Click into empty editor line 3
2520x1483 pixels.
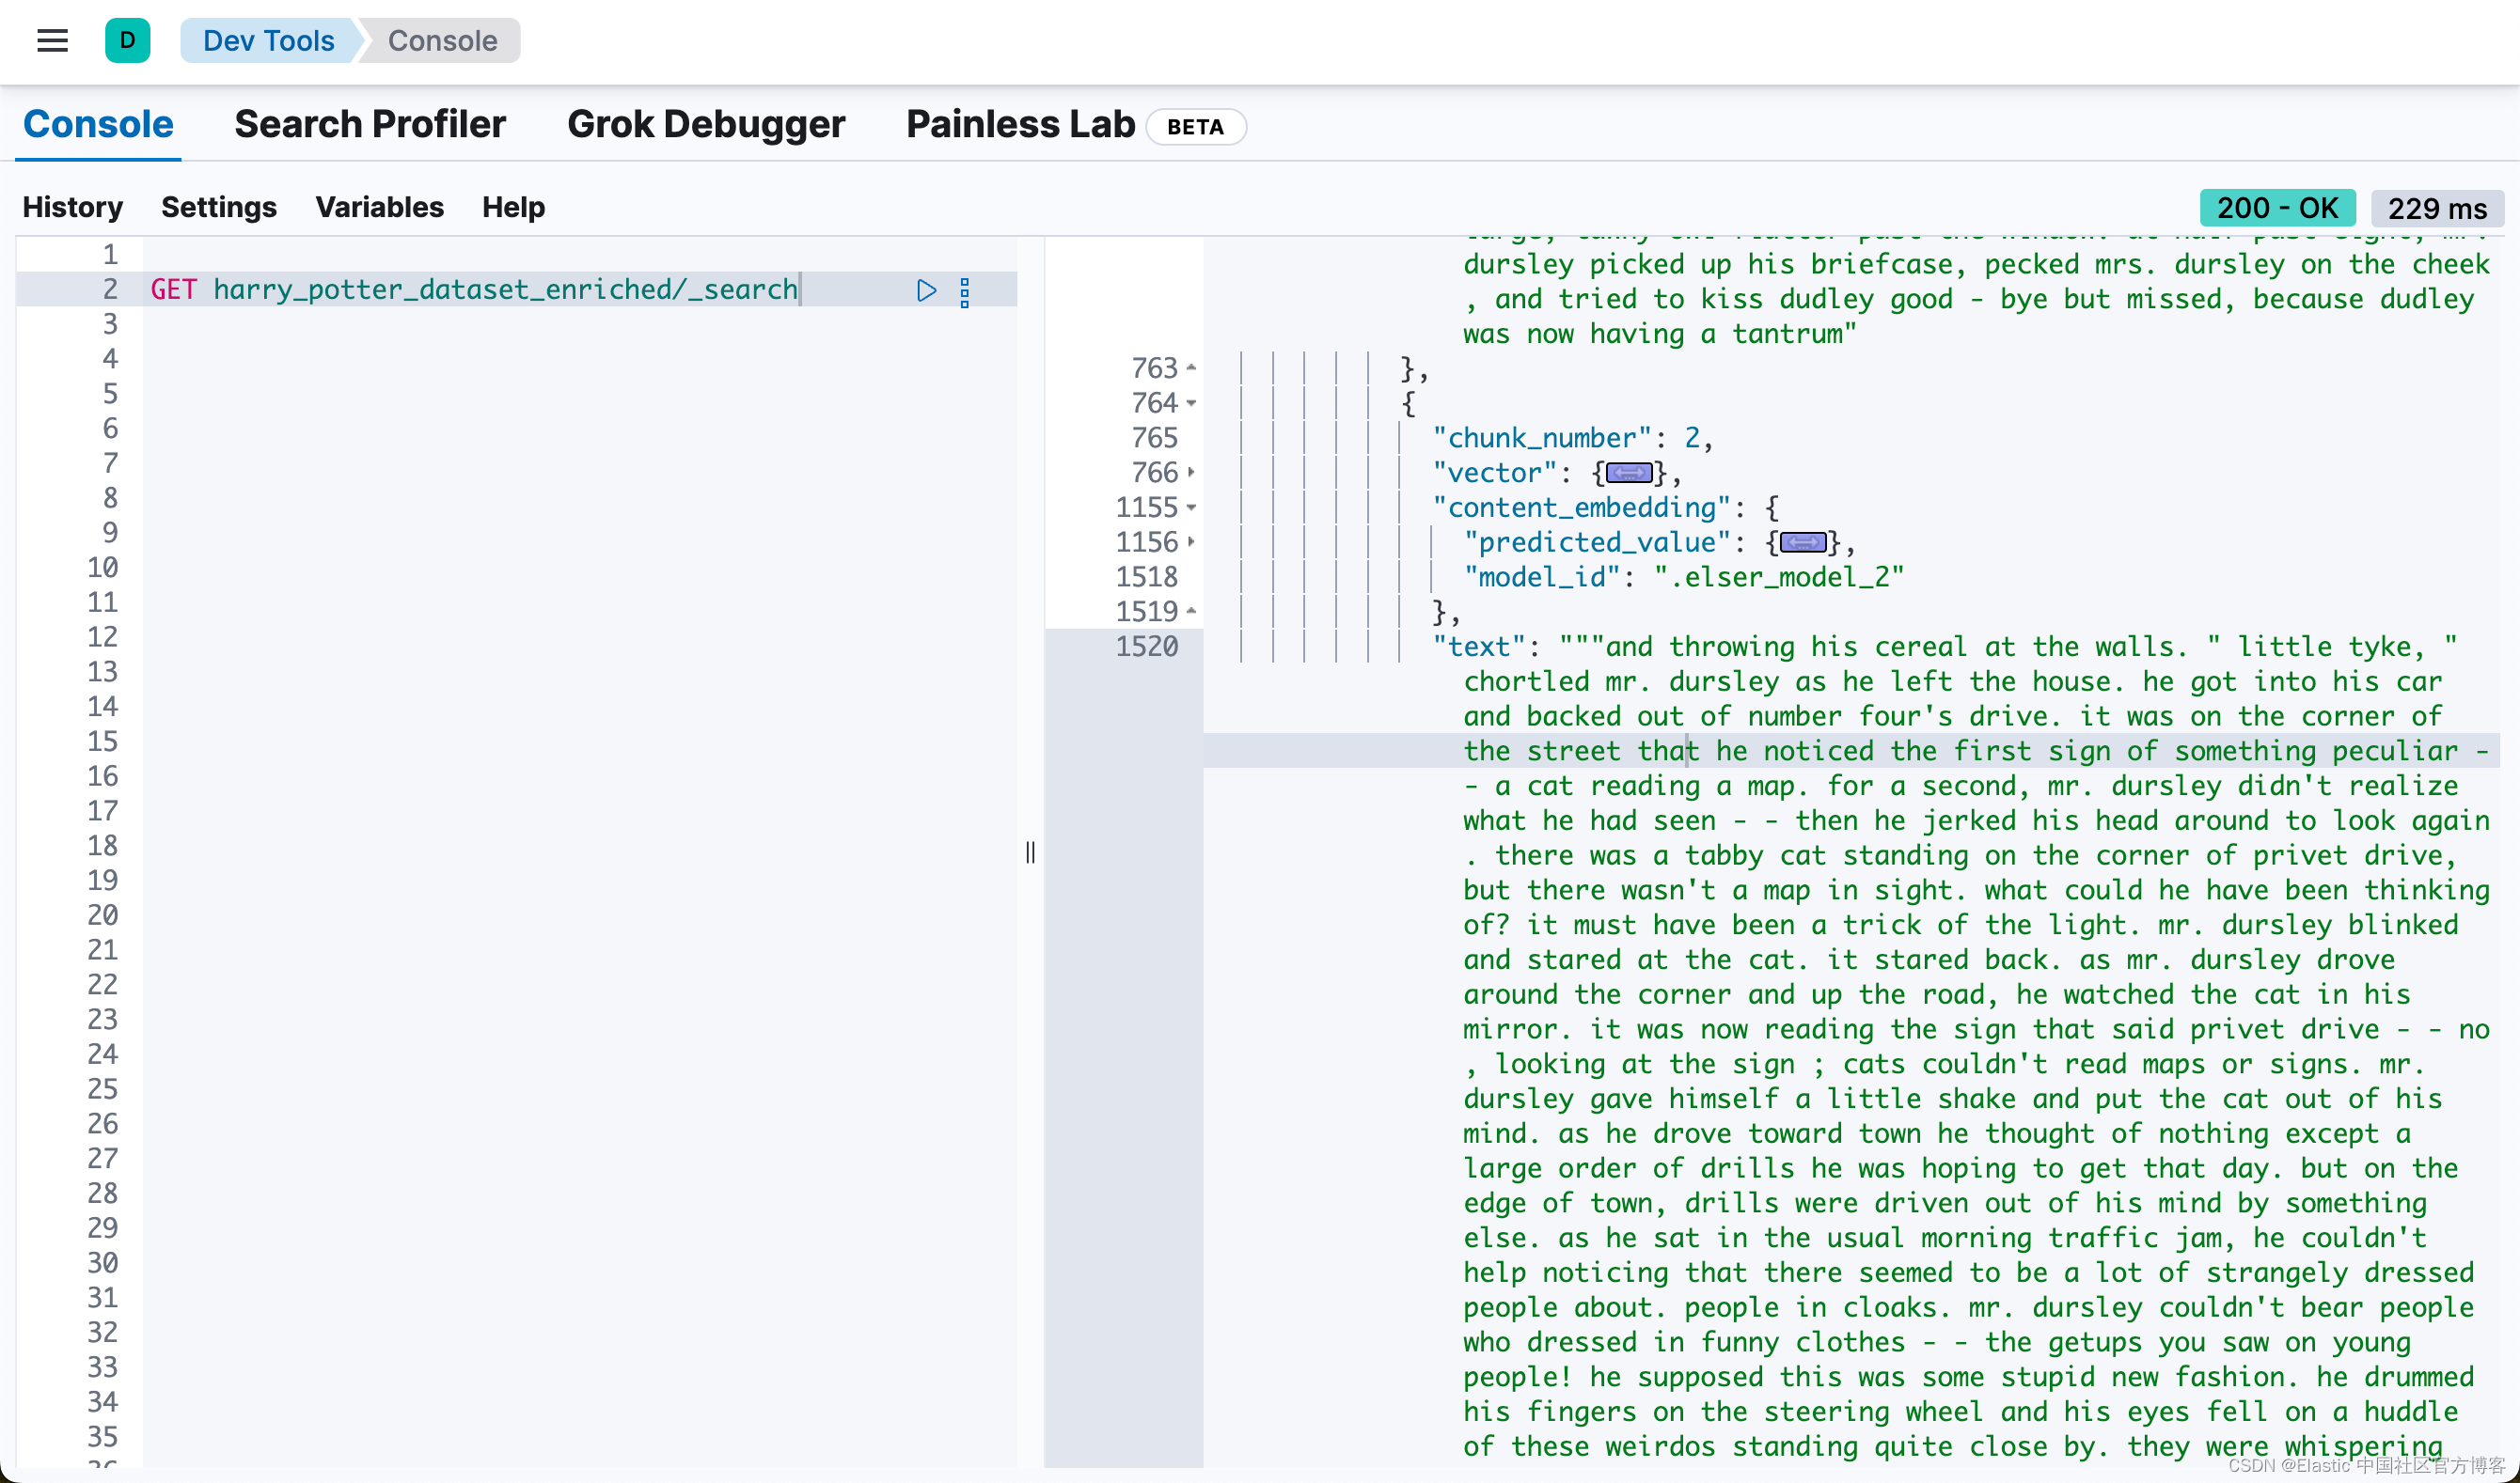pos(500,325)
